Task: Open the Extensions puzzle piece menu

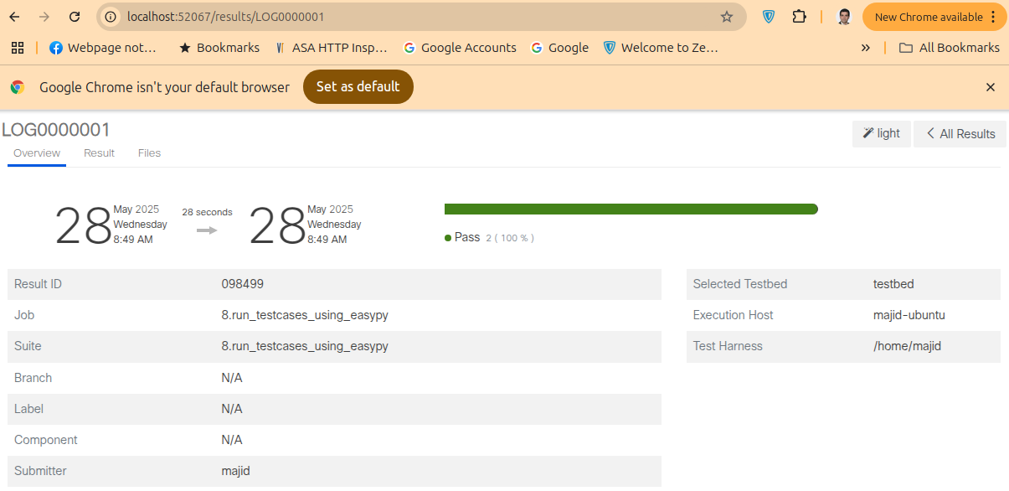Action: pyautogui.click(x=799, y=17)
